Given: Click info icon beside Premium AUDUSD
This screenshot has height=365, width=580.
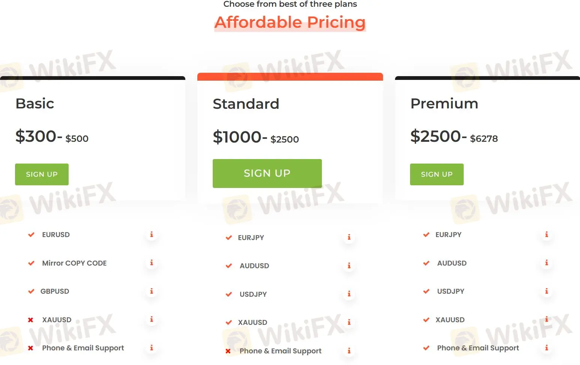Looking at the screenshot, I should 547,263.
